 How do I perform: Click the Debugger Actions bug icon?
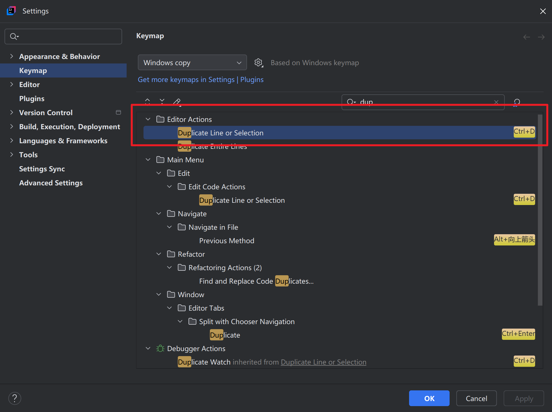(x=160, y=349)
